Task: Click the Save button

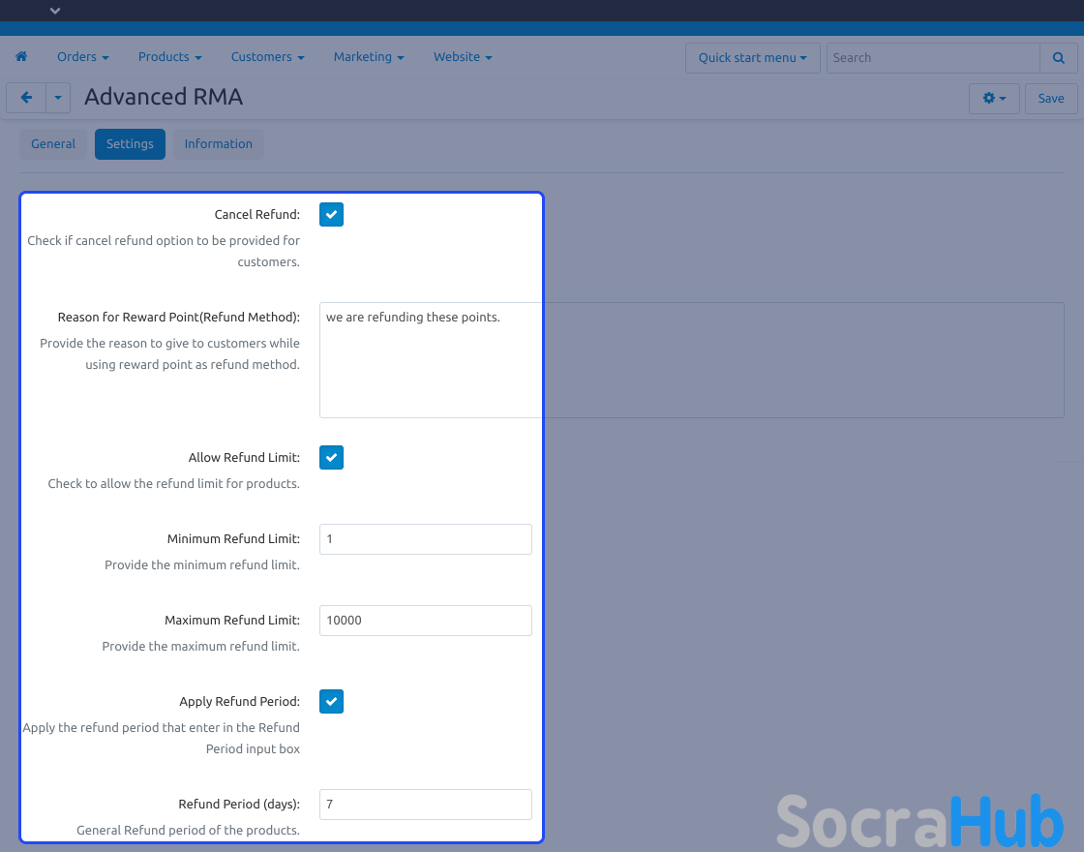Action: 1050,98
